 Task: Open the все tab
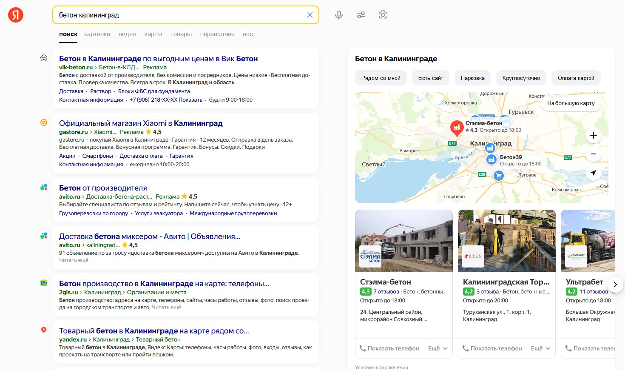click(248, 34)
